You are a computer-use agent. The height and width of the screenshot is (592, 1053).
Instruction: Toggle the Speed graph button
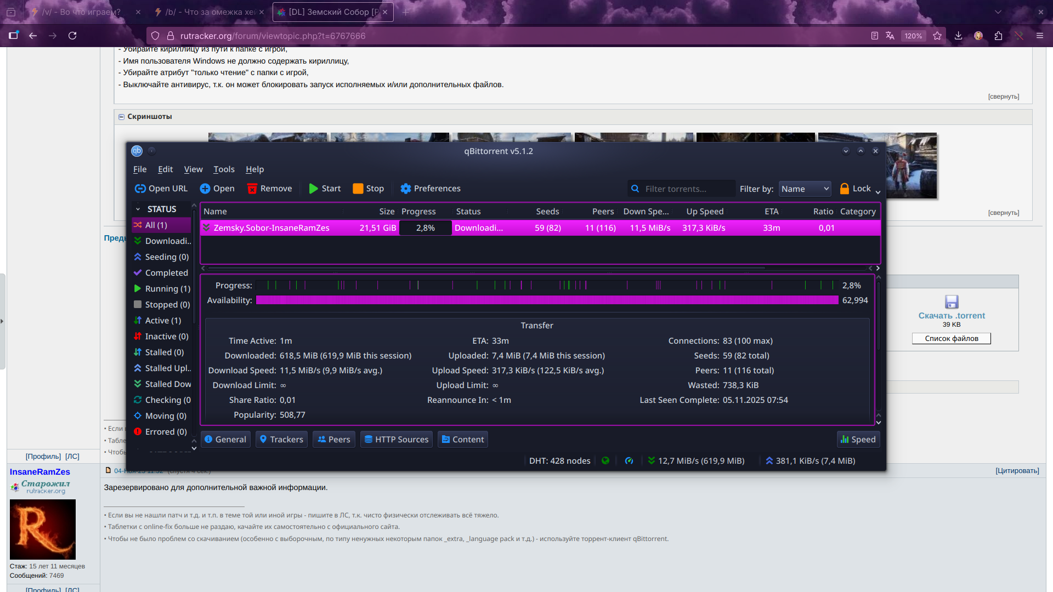click(858, 440)
